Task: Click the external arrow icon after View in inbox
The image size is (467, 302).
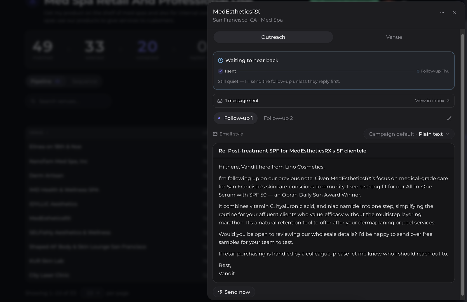Action: (x=448, y=101)
